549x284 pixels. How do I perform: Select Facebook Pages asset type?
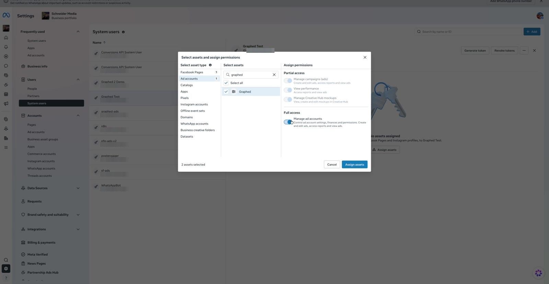point(199,72)
